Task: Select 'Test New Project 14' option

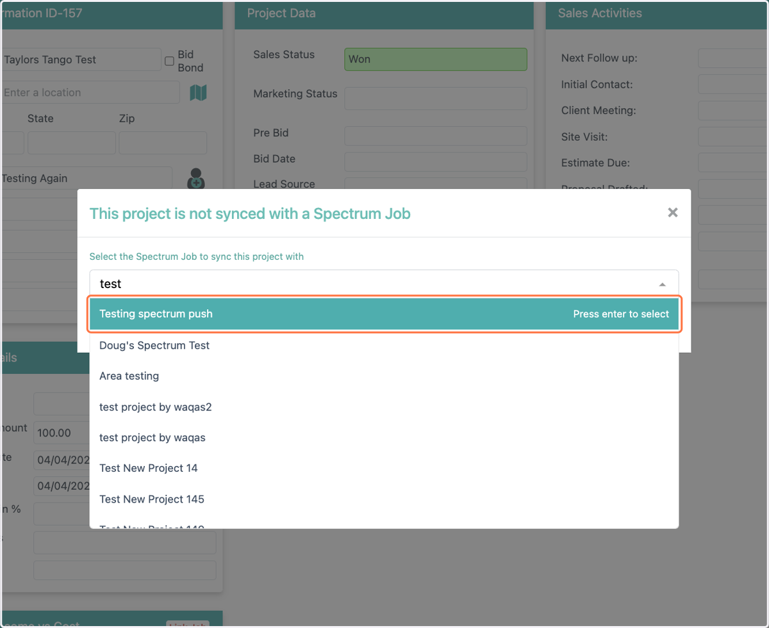Action: click(x=384, y=468)
